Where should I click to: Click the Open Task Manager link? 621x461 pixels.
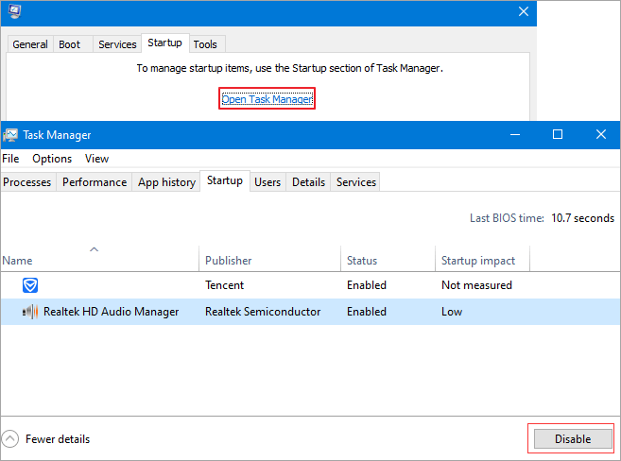(x=267, y=98)
